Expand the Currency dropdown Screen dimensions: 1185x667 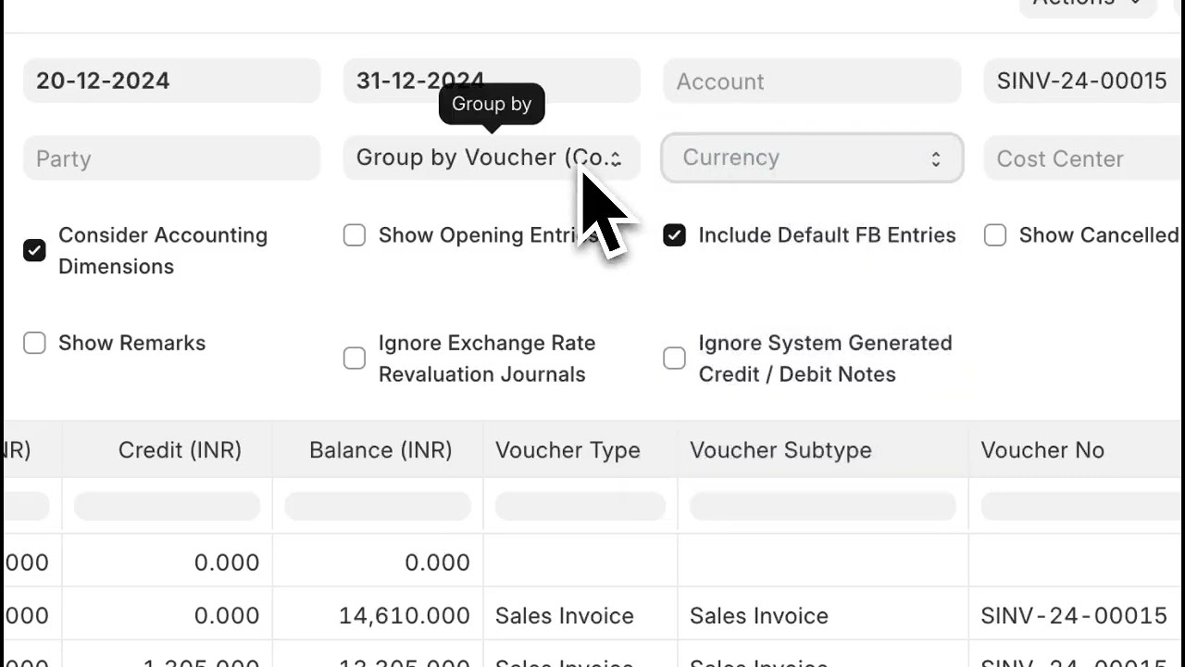coord(812,158)
